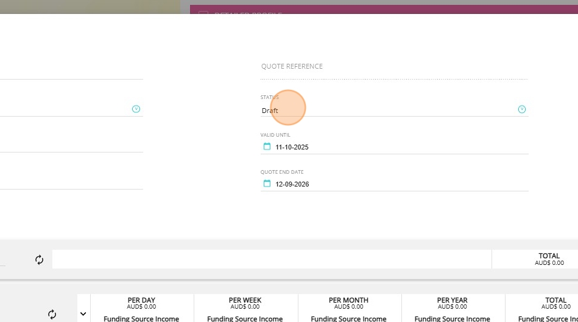
Task: Open the left column dropdown arrow
Action: [136, 109]
